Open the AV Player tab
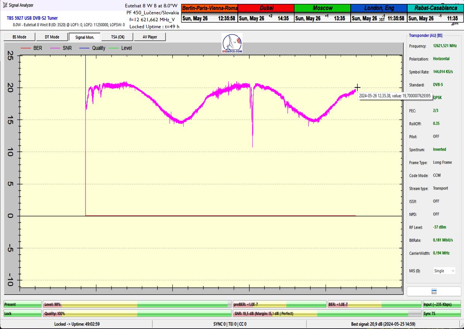 150,37
